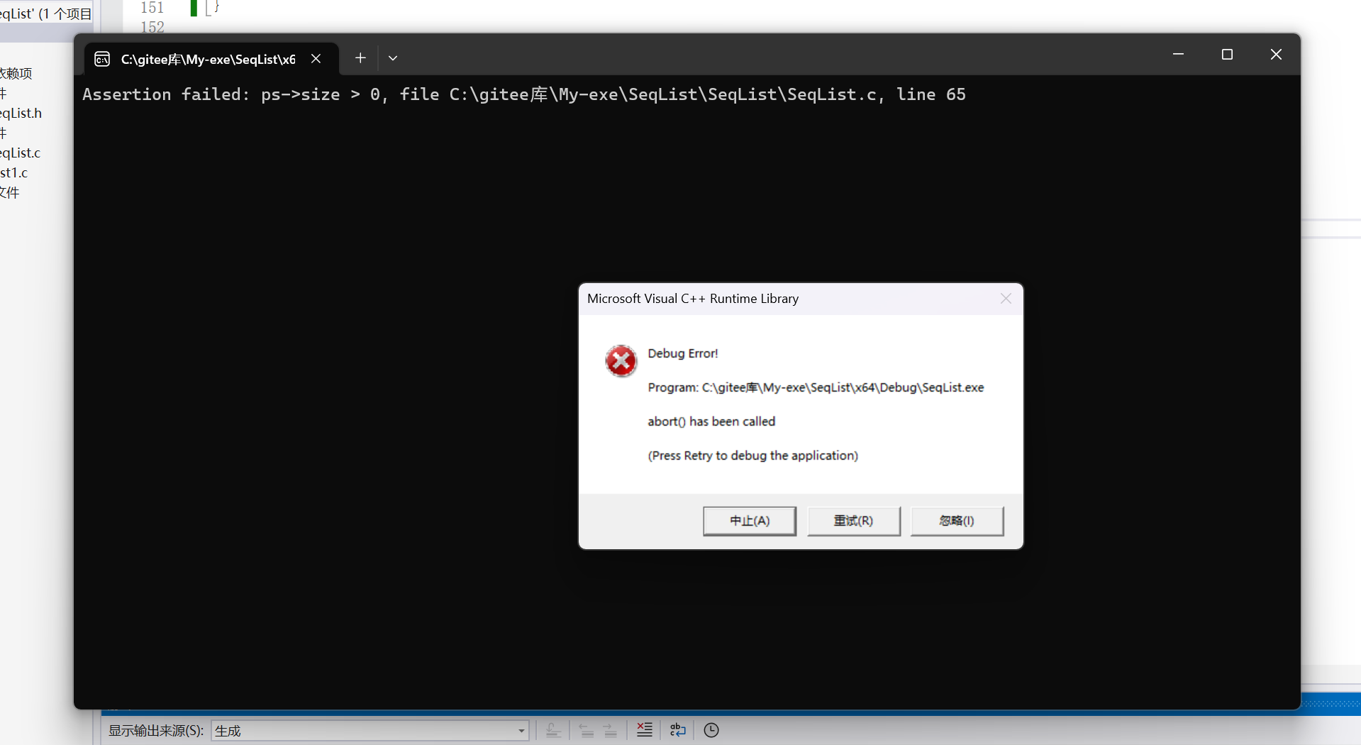
Task: Click the clock timestamp icon in output toolbar
Action: pos(711,730)
